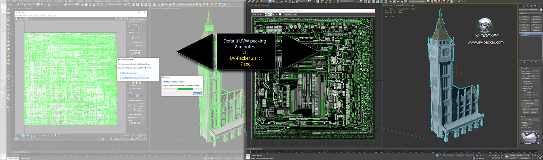Click the Deactivate License button in About rollout
This screenshot has width=543, height=160.
coord(530,132)
